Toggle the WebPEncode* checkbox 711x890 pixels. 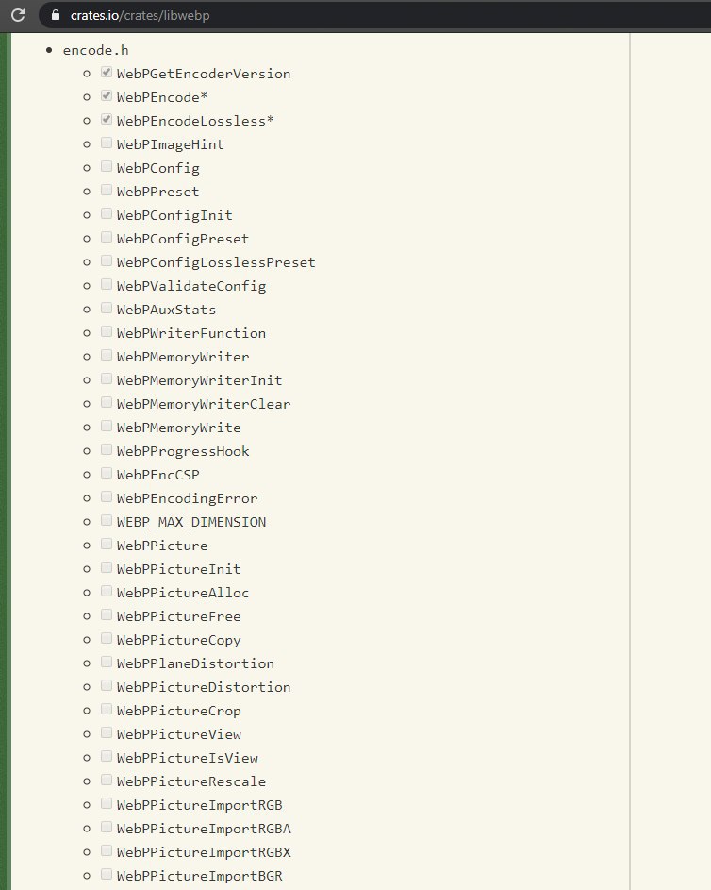(x=107, y=96)
